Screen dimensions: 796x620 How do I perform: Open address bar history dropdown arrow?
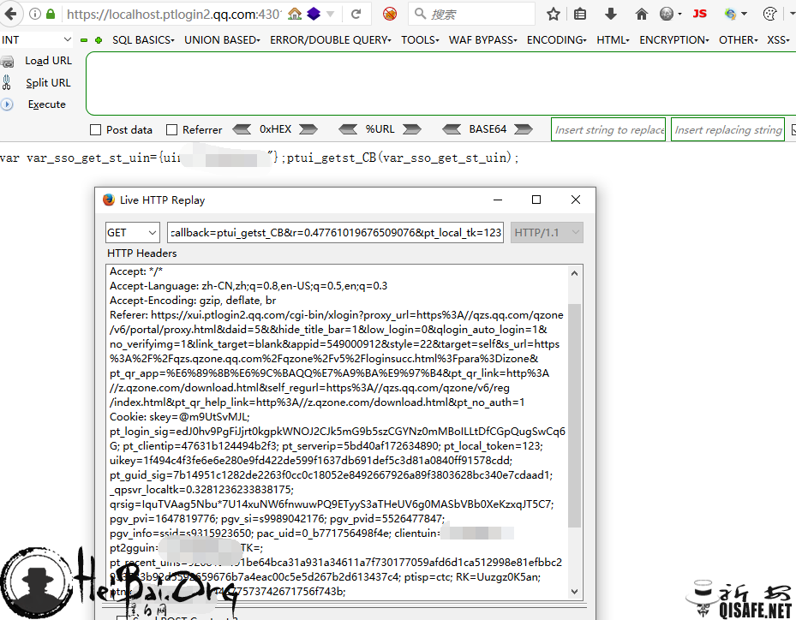pos(331,15)
